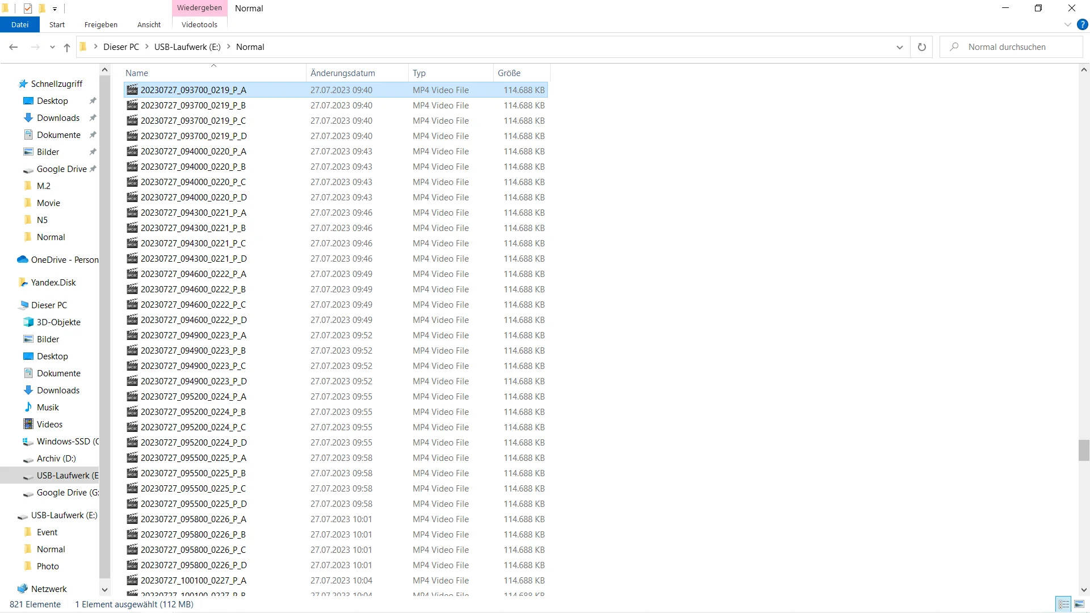Select Yandex.Disk in the navigation pane

point(53,283)
